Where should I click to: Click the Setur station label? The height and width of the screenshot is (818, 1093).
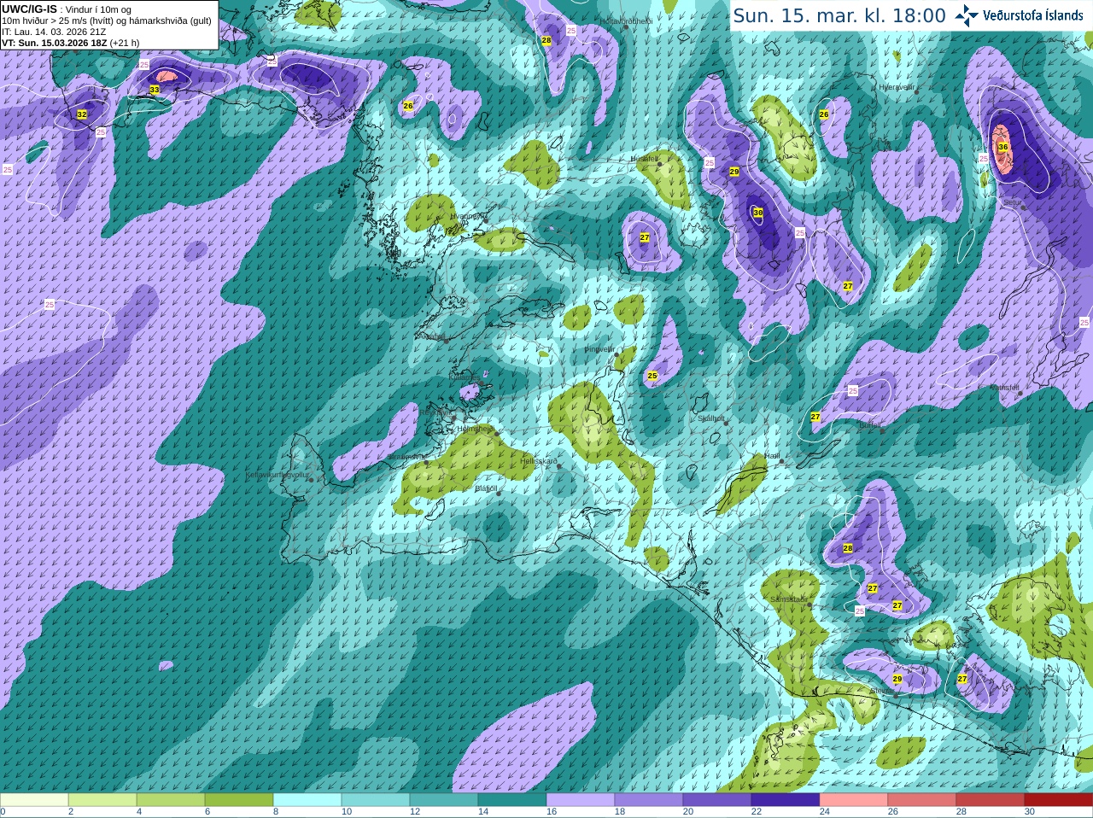click(x=1012, y=202)
